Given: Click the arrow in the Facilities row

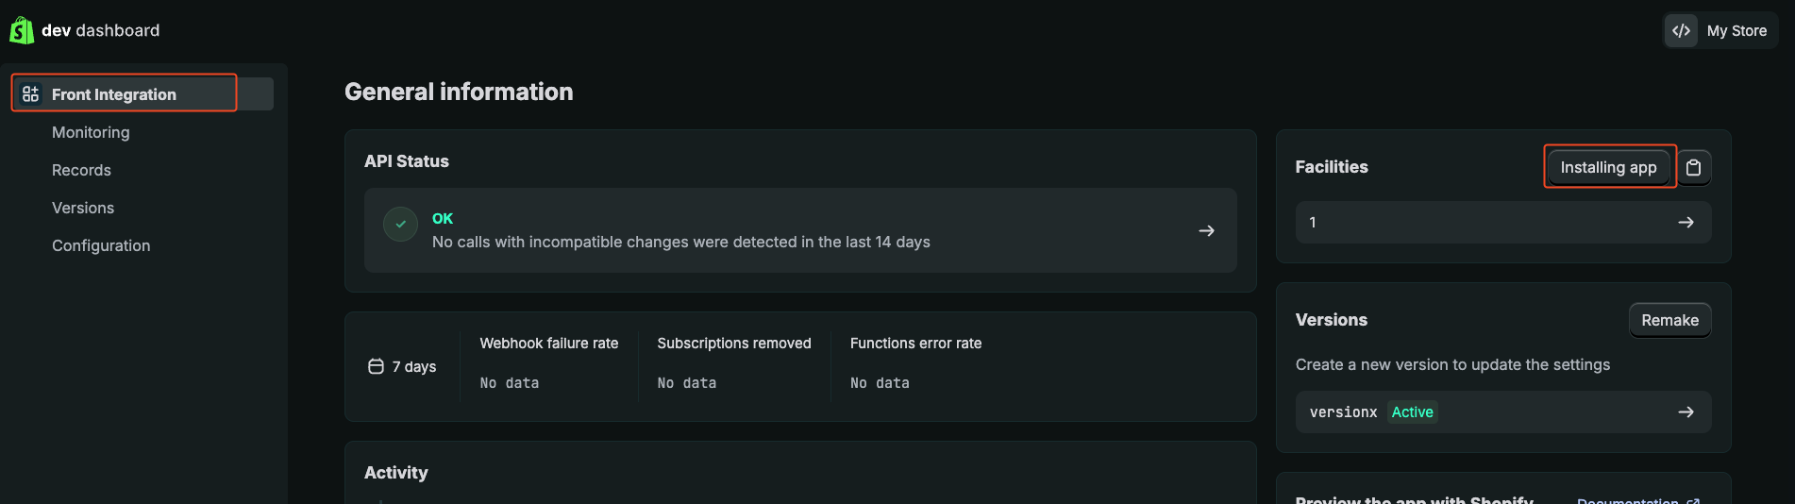Looking at the screenshot, I should coord(1686,223).
